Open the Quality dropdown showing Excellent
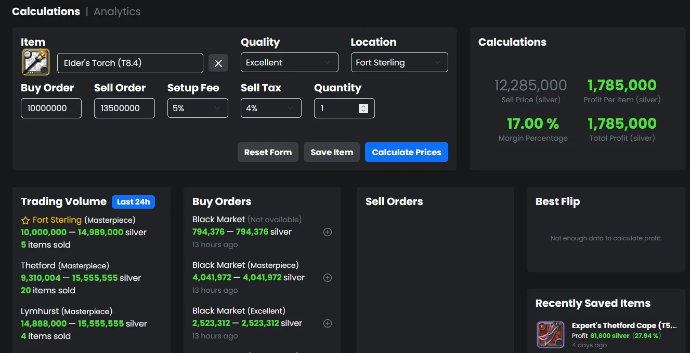The image size is (690, 353). click(290, 62)
